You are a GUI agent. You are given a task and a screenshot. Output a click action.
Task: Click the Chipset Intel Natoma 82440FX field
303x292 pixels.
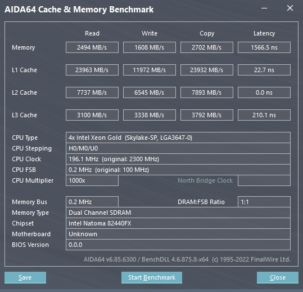point(178,223)
